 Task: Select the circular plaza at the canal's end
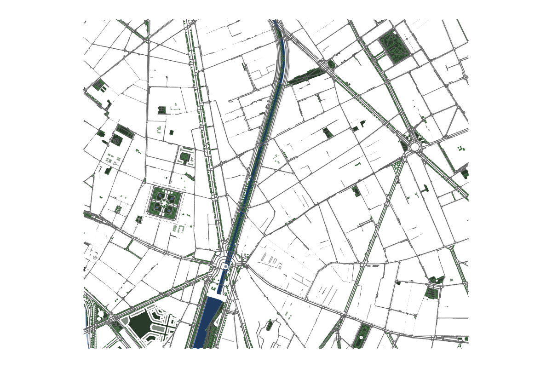tap(225, 266)
